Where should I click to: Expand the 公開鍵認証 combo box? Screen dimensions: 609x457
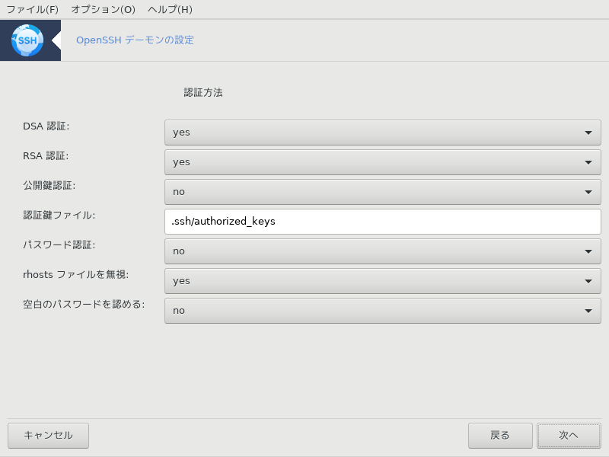(383, 192)
